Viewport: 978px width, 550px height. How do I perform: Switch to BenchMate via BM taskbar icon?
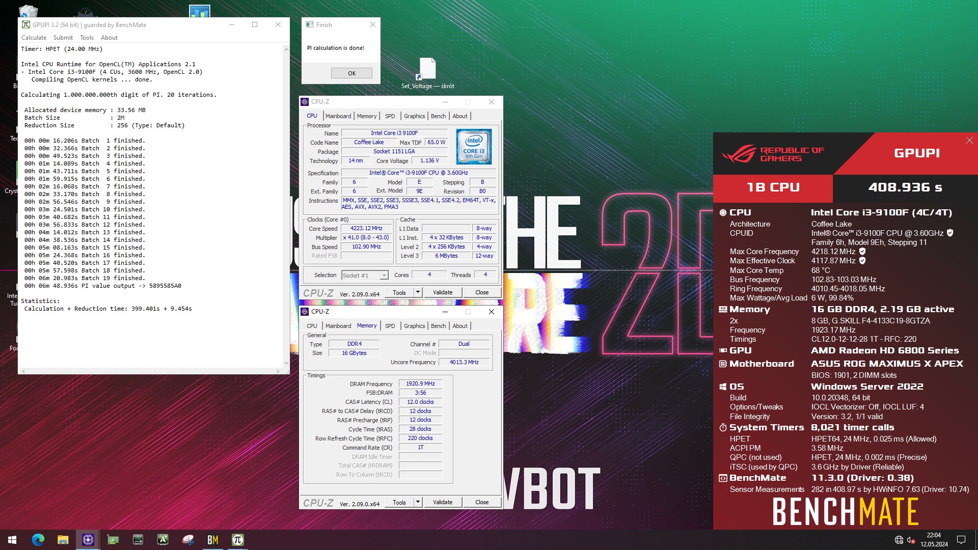tap(212, 540)
